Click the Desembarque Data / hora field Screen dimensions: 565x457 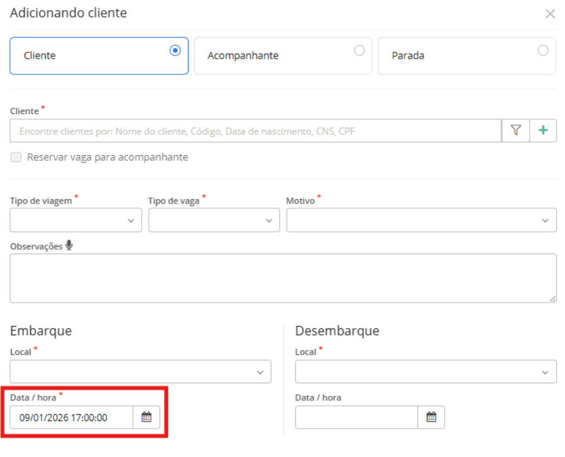[x=356, y=417]
